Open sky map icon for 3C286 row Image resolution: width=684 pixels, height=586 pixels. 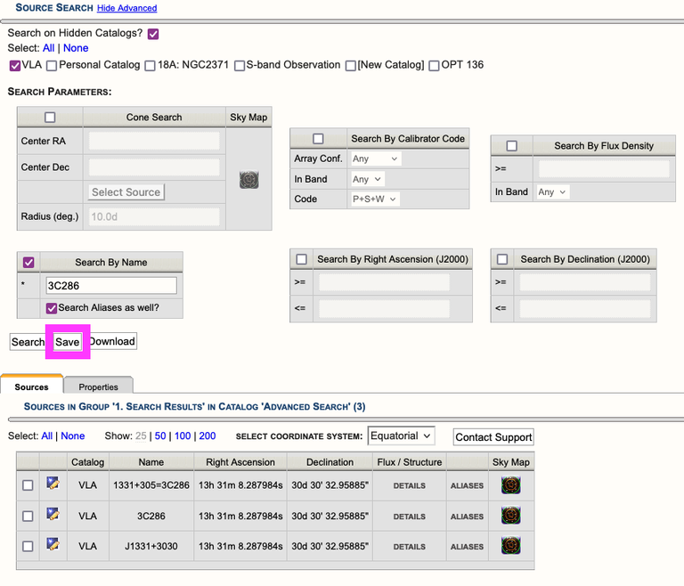(x=511, y=516)
